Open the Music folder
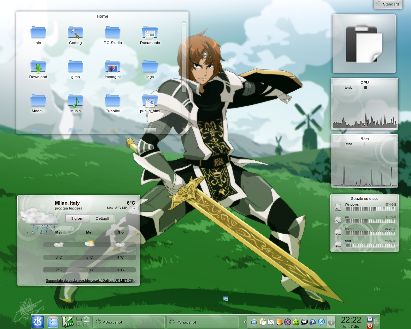This screenshot has width=411, height=329. 75,101
